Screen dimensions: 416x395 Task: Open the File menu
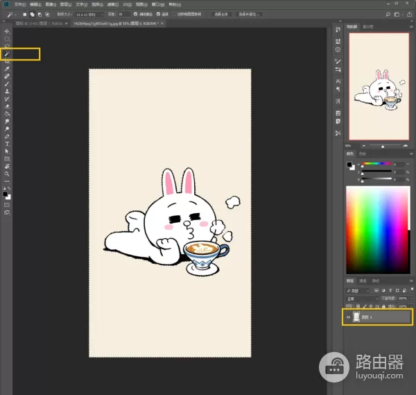(x=19, y=3)
